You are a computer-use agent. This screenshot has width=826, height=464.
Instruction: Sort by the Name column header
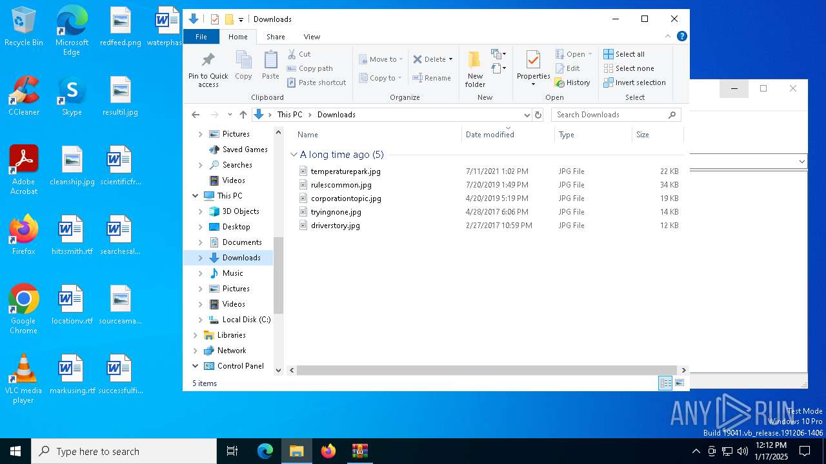pyautogui.click(x=377, y=135)
